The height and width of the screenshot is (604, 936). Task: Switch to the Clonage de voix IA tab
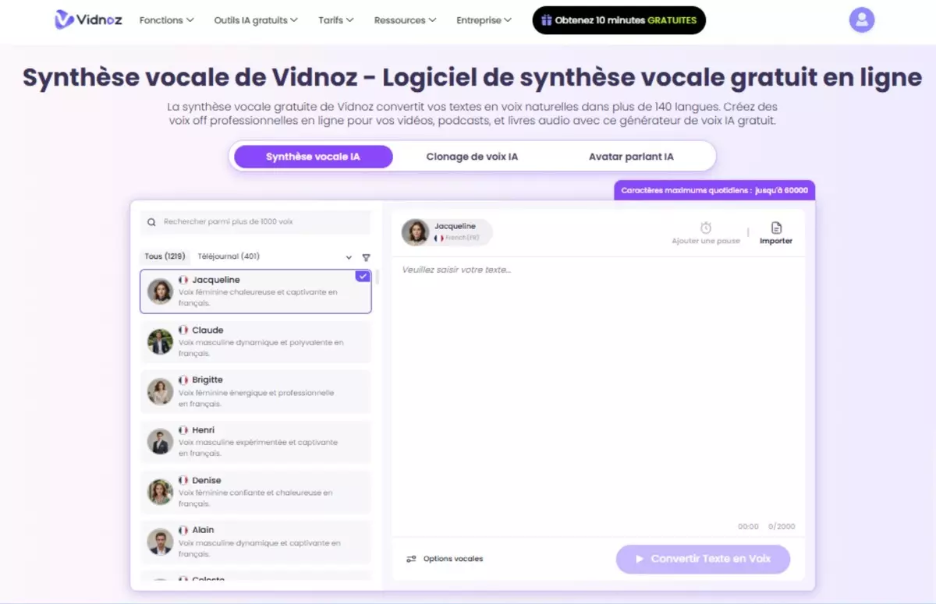(x=472, y=156)
